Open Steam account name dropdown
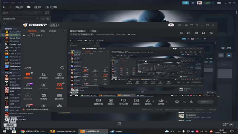238x134 pixels. [x=208, y=3]
